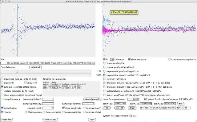Click the System Message: timeout (60.0 s) text
The image size is (197, 122).
pyautogui.click(x=119, y=116)
